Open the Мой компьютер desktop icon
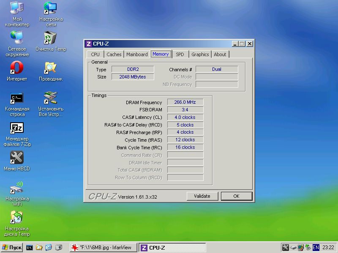Image resolution: width=338 pixels, height=253 pixels. [17, 14]
